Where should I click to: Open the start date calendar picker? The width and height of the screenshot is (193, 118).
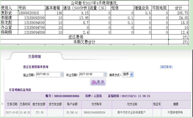point(62,75)
